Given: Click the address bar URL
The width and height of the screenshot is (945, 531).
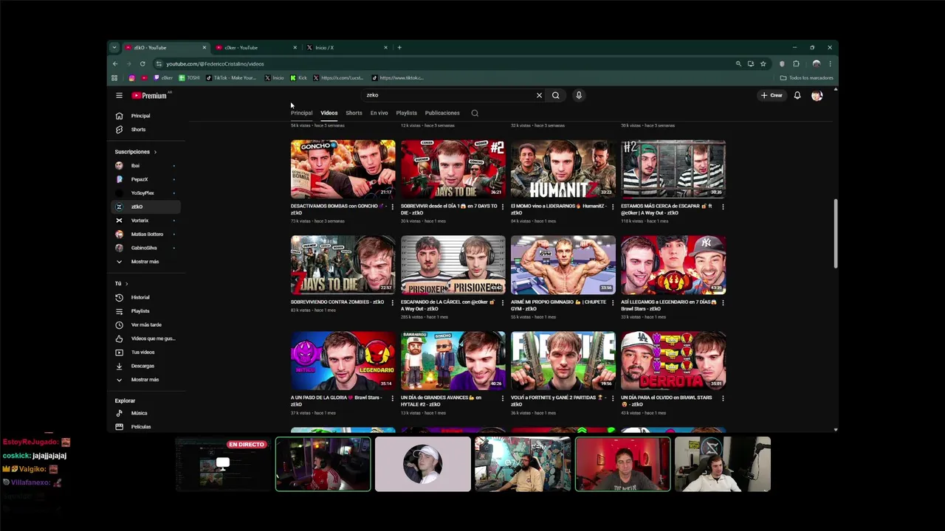Looking at the screenshot, I should [x=215, y=63].
